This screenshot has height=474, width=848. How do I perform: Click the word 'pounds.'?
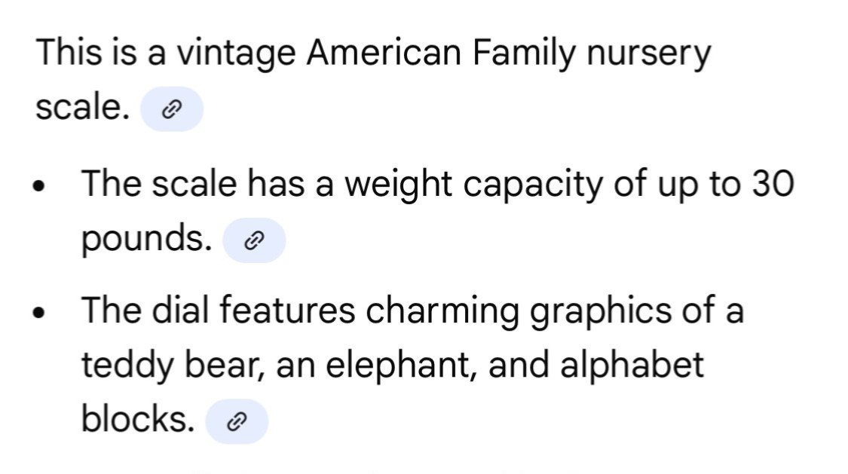[146, 240]
